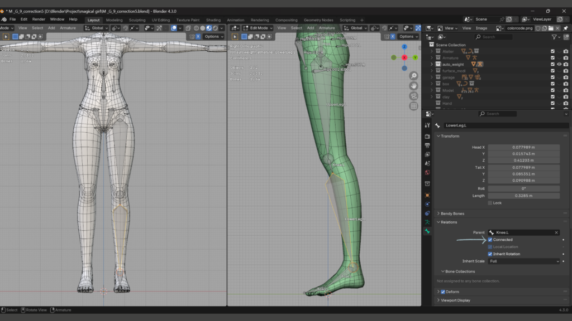Disable the Inherit Rotation checkbox
572x321 pixels.
click(490, 254)
